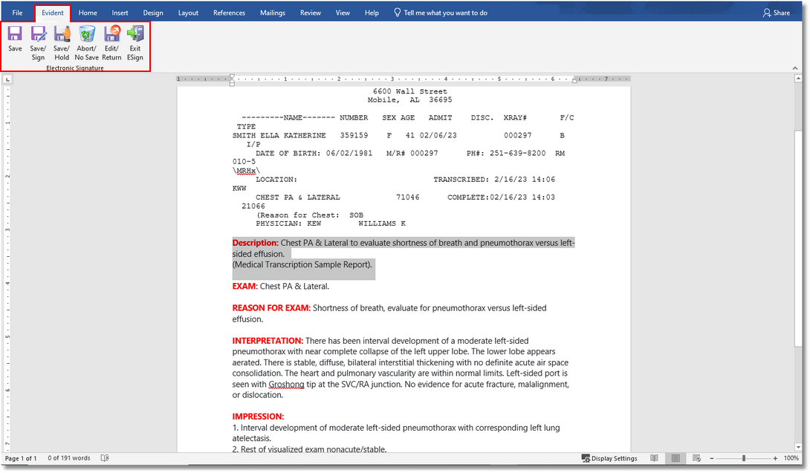Screen dimensions: 810x473
Task: Click patient name SMITH ELLA KATHERINE
Action: pos(279,135)
